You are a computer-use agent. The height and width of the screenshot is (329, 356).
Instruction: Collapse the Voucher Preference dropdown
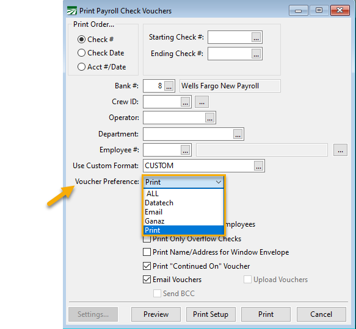[x=219, y=182]
